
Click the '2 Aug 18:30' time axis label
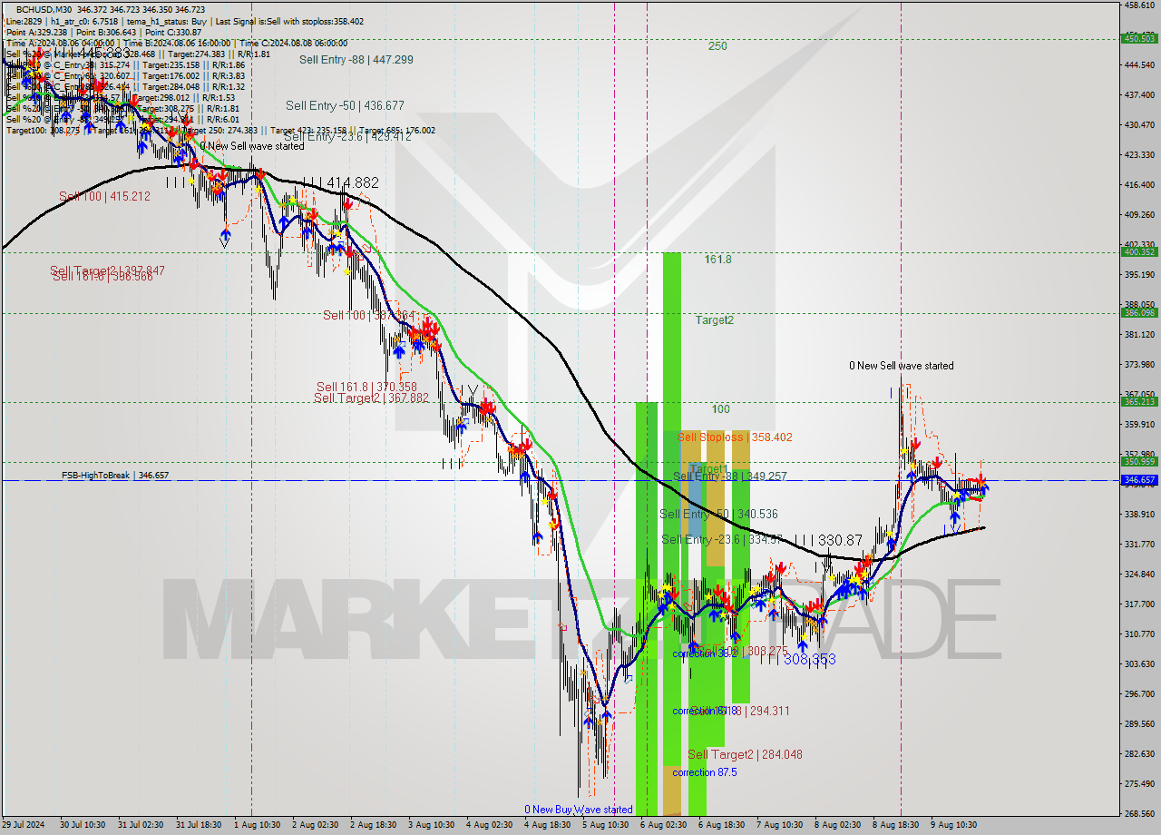pyautogui.click(x=373, y=825)
